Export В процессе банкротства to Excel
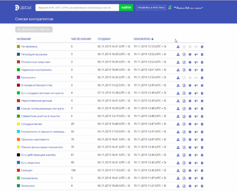The image size is (237, 191). click(184, 85)
